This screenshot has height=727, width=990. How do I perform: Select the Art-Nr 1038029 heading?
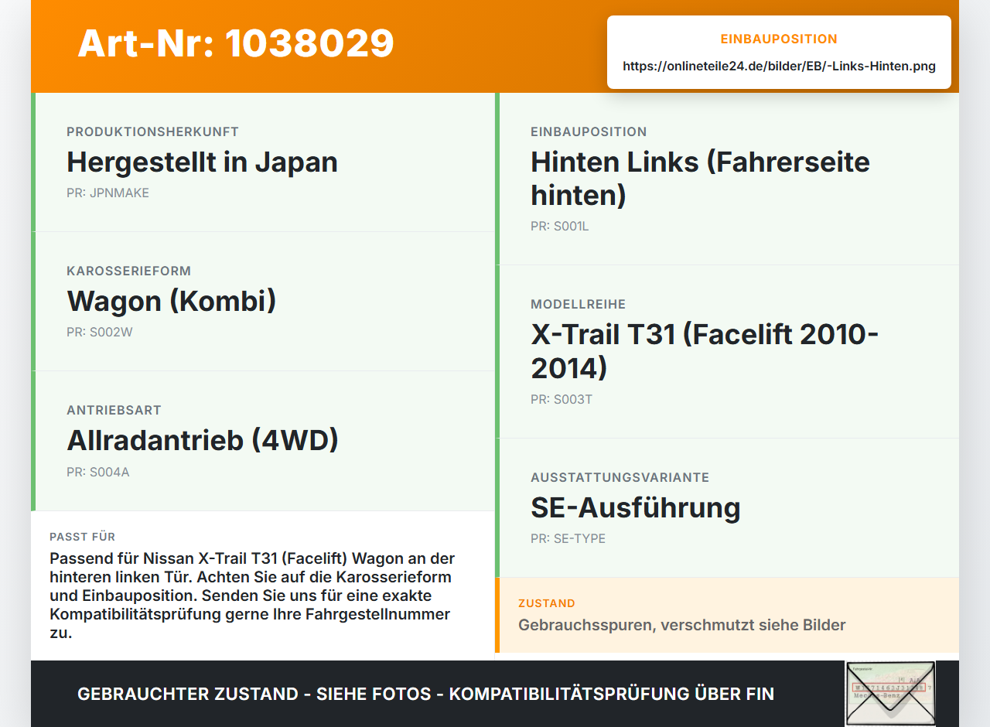coord(236,43)
